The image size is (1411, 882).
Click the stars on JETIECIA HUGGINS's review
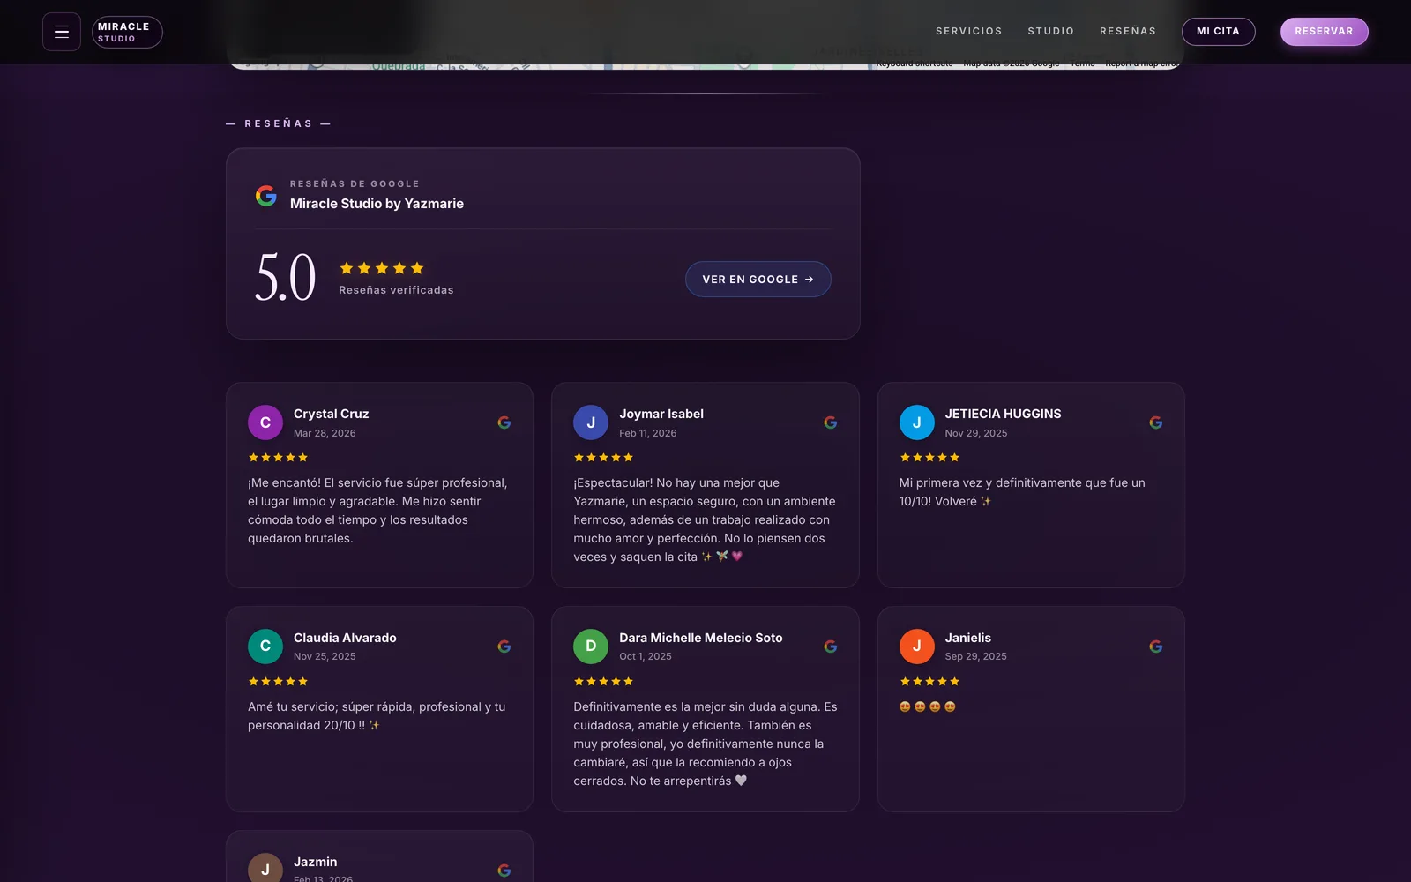click(929, 458)
